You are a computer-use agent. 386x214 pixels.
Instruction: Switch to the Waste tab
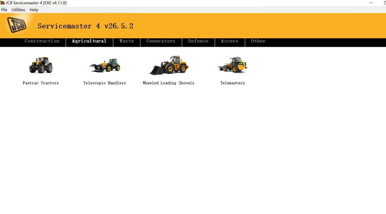(126, 41)
